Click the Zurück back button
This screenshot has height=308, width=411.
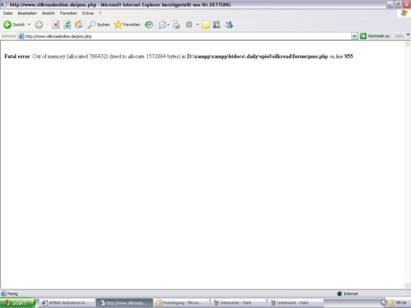click(x=14, y=25)
